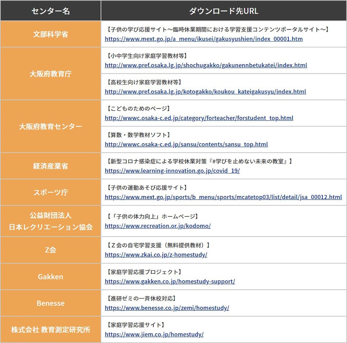Select the Benesse name cell
The image size is (347, 343).
click(x=51, y=303)
